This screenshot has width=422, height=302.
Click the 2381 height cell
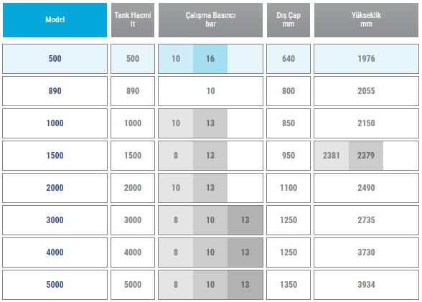click(332, 156)
